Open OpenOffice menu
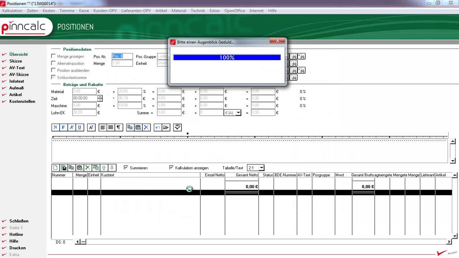459x258 pixels. (x=235, y=11)
